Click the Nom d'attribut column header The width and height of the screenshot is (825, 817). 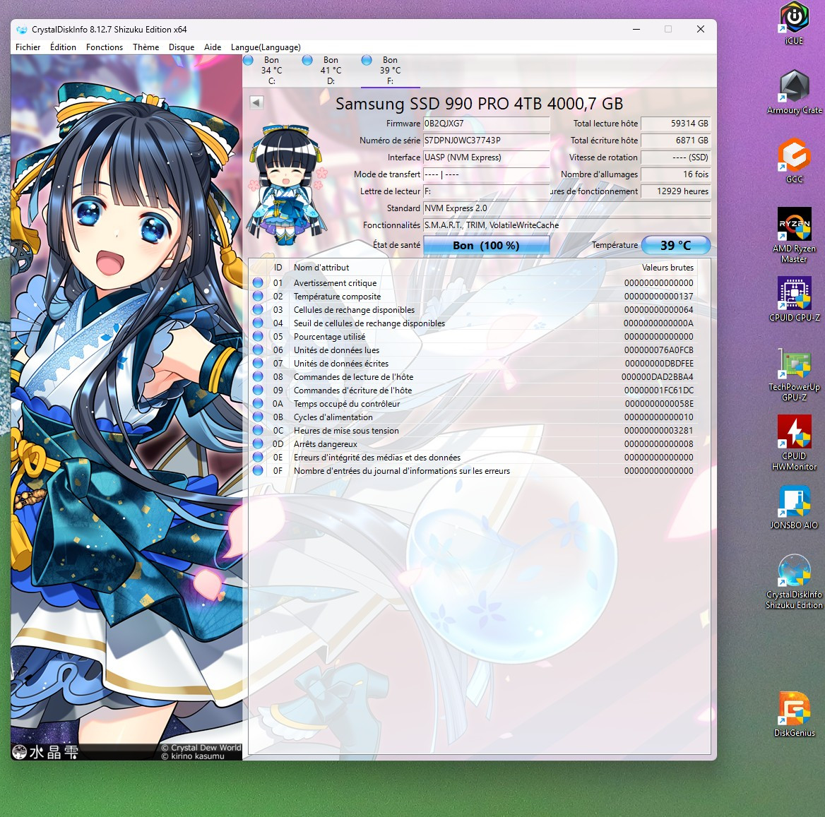tap(321, 267)
